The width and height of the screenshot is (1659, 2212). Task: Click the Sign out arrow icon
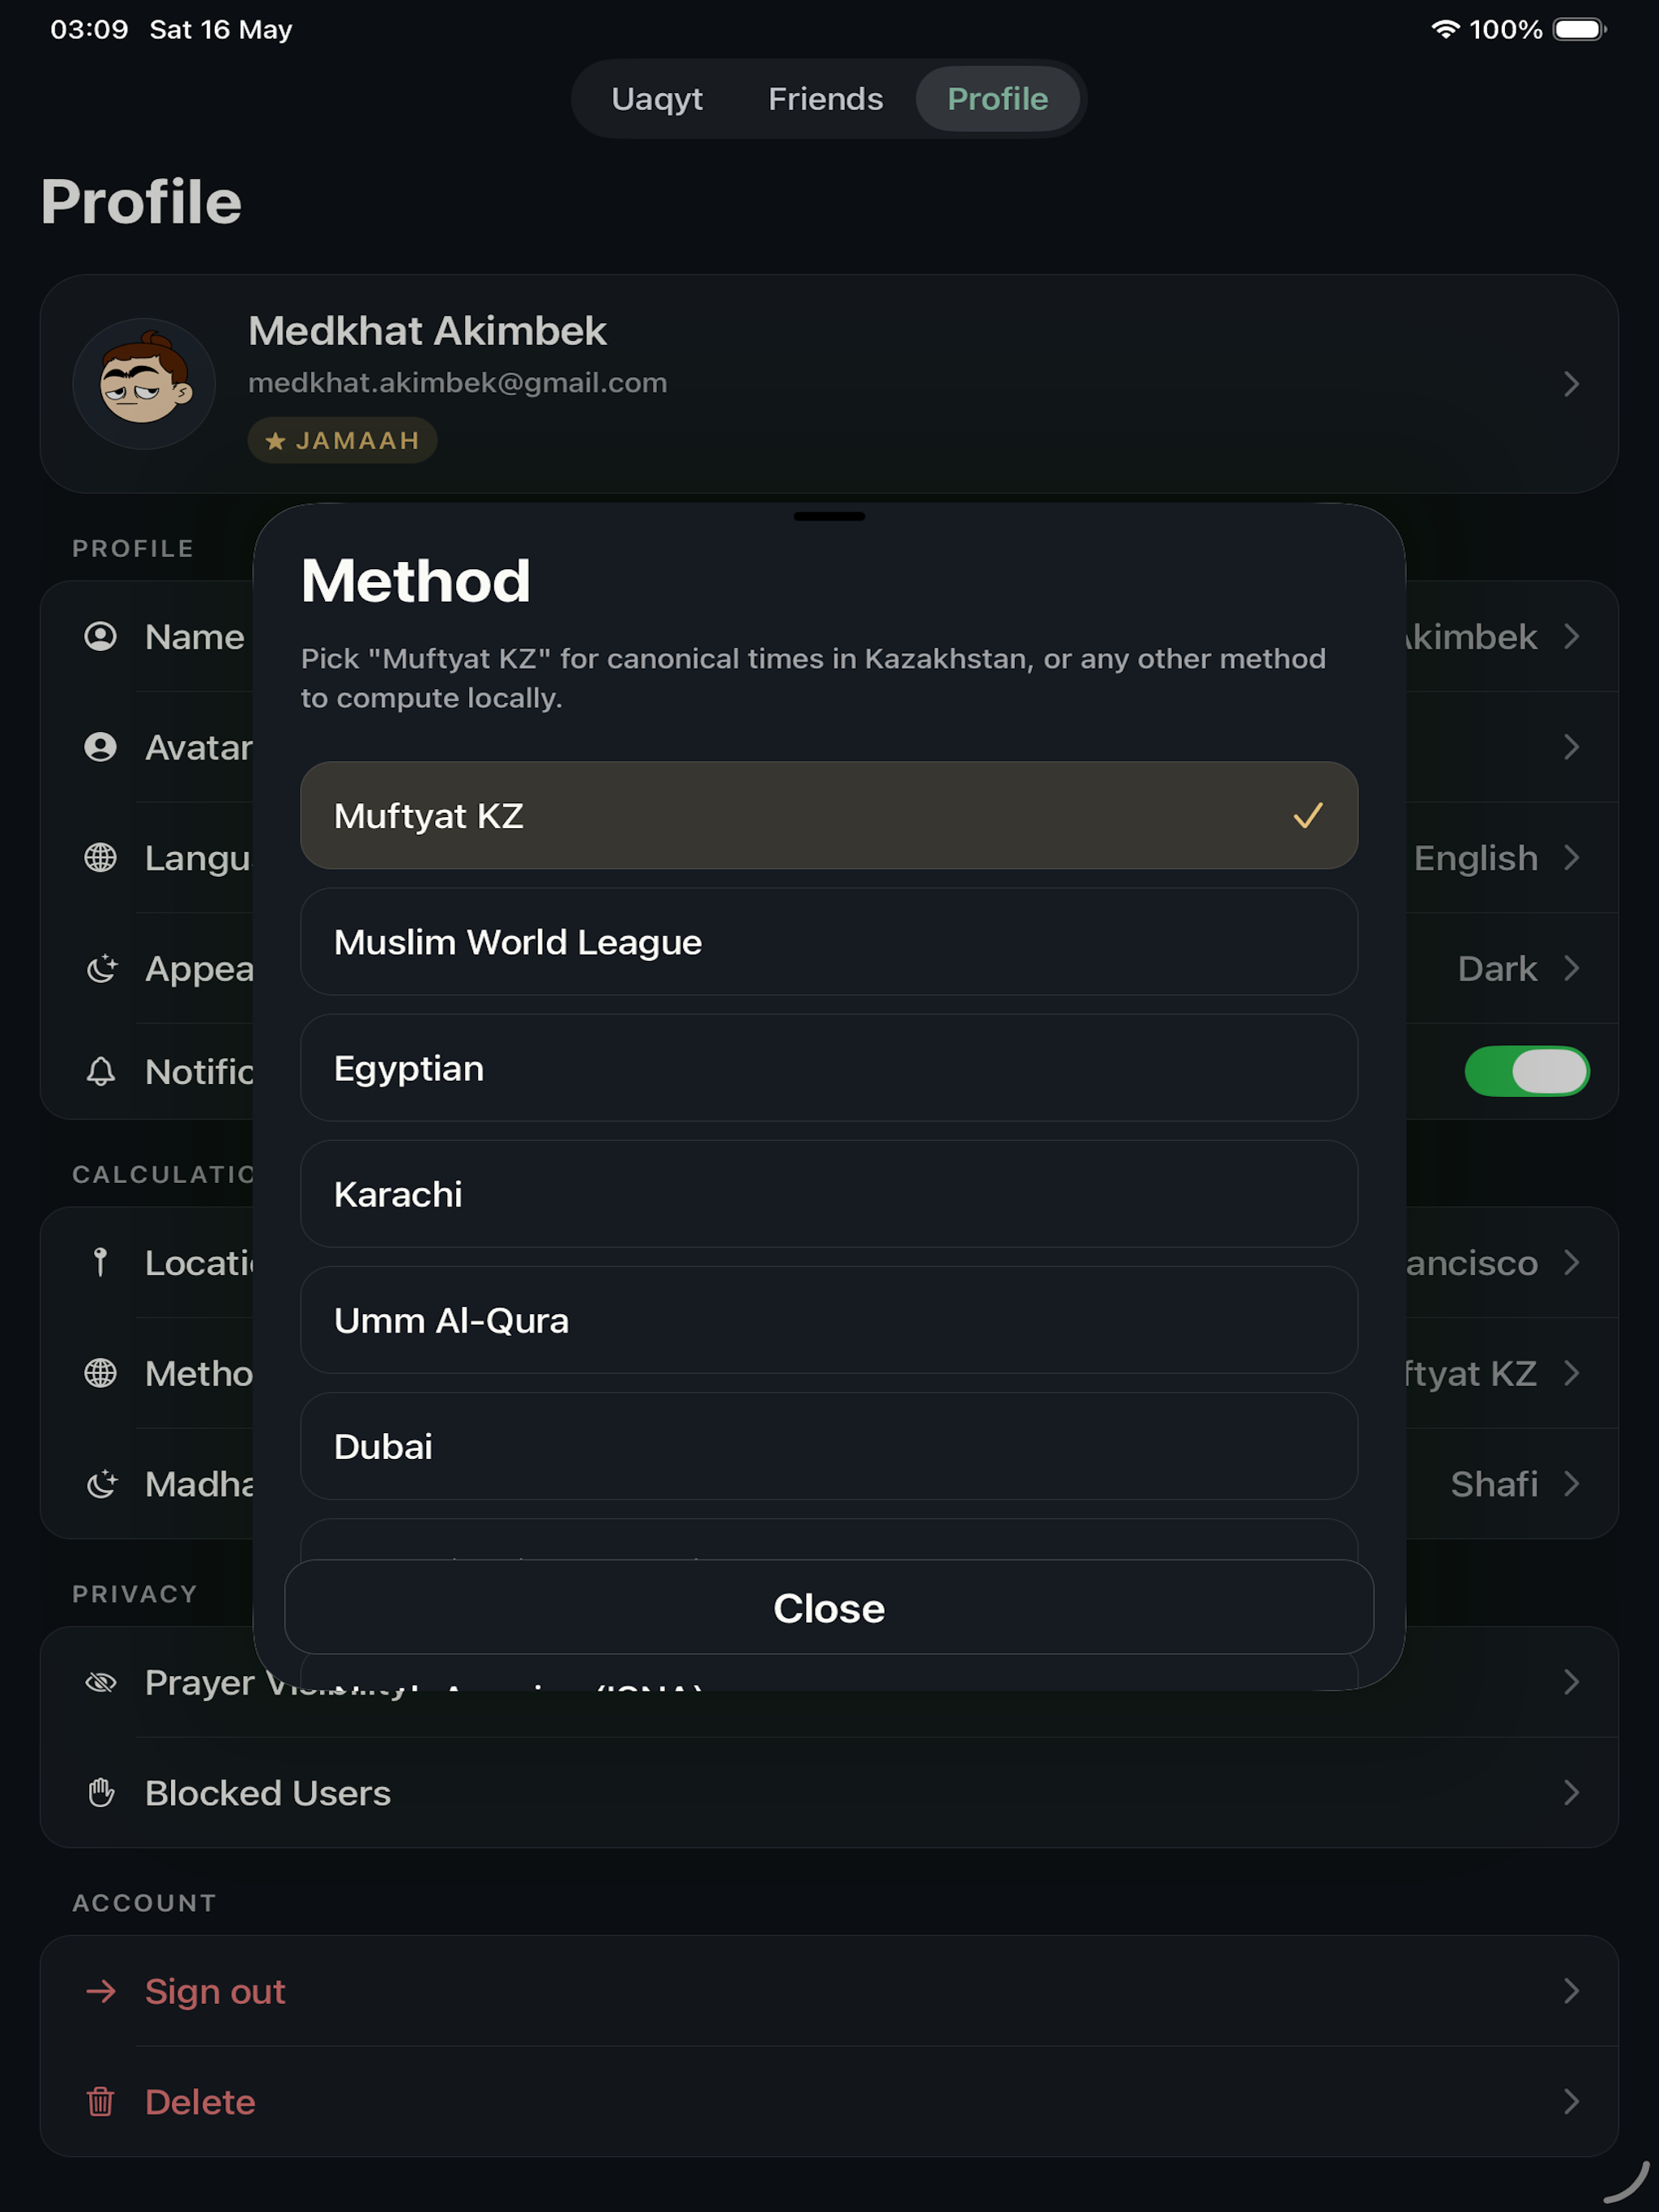pos(100,1991)
